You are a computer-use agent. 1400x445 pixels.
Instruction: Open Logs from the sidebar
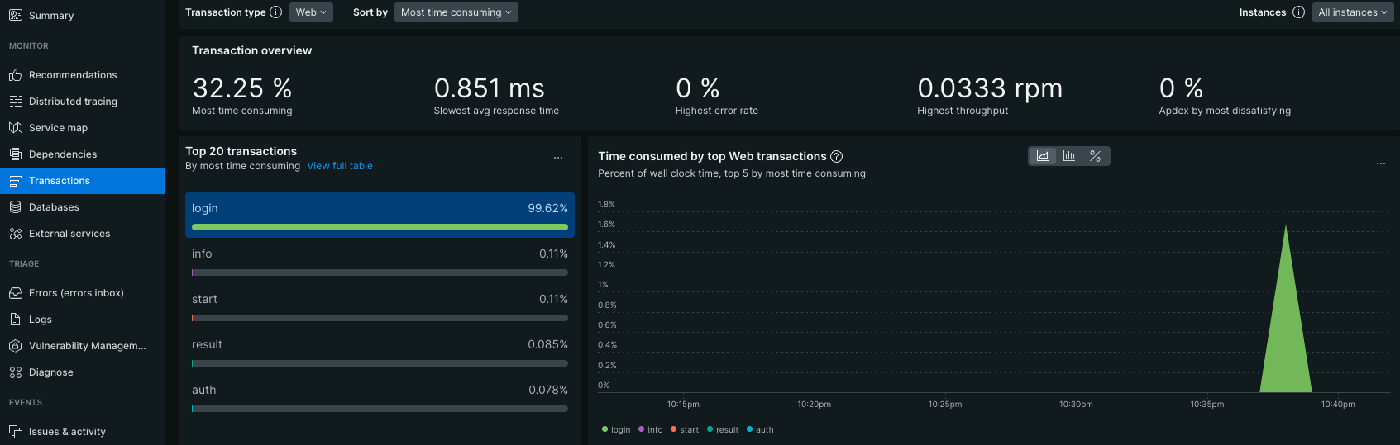41,320
